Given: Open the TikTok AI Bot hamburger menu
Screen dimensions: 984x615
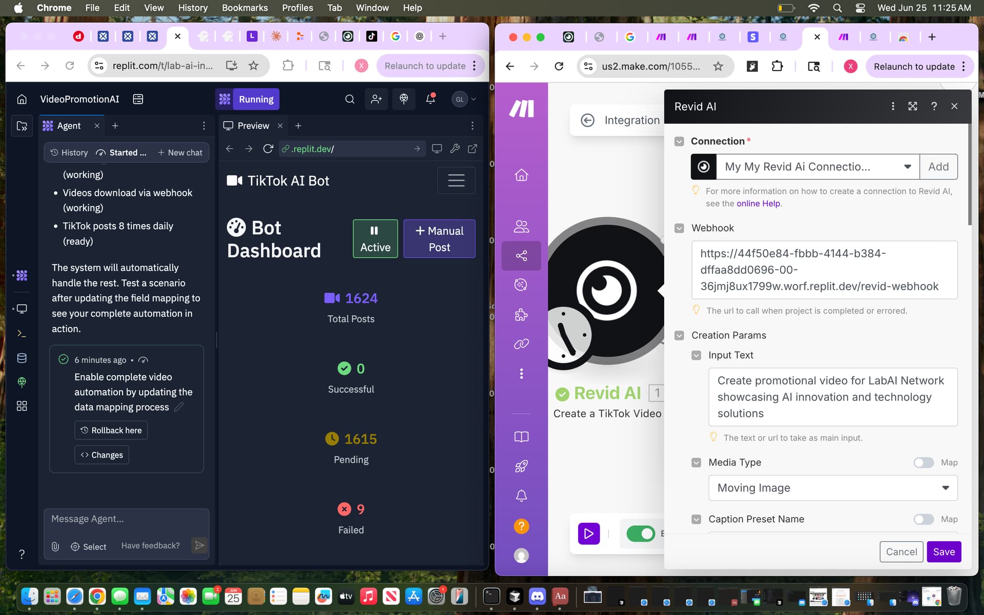Looking at the screenshot, I should click(x=456, y=180).
